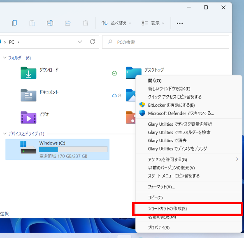Viewport: 244px width, 238px height.
Task: Choose コピー(C) from the context menu
Action: coord(189,198)
